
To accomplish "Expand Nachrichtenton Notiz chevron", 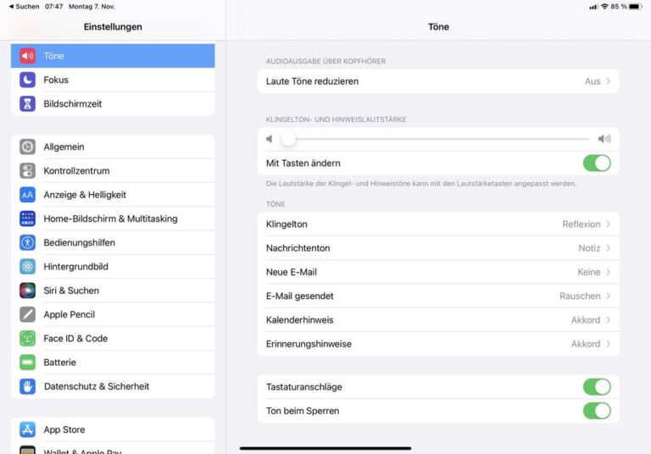I will [609, 248].
